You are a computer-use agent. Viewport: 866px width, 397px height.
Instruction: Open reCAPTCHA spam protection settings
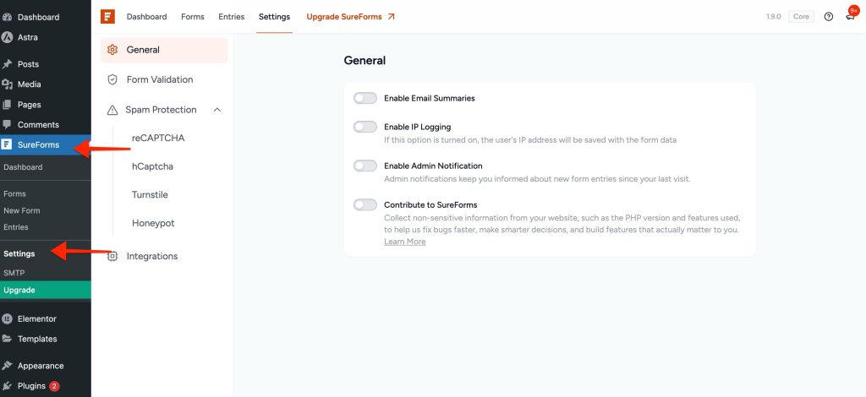click(x=158, y=138)
